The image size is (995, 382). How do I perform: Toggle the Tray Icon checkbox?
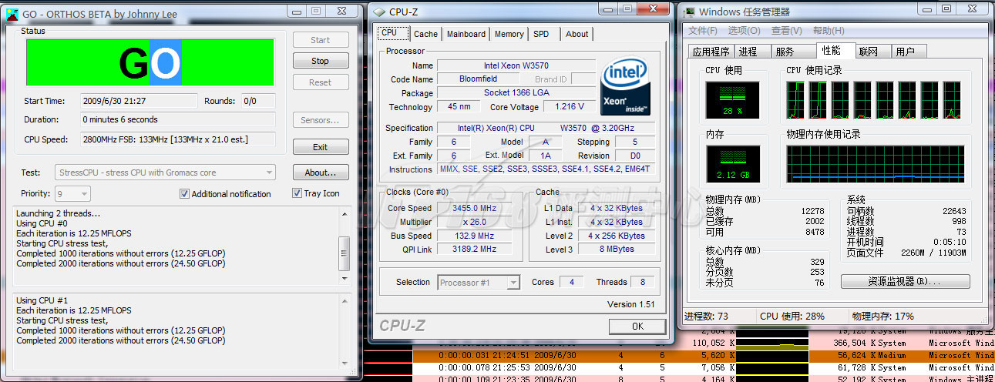297,193
